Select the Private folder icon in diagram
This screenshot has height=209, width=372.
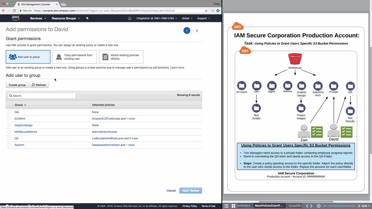[334, 86]
